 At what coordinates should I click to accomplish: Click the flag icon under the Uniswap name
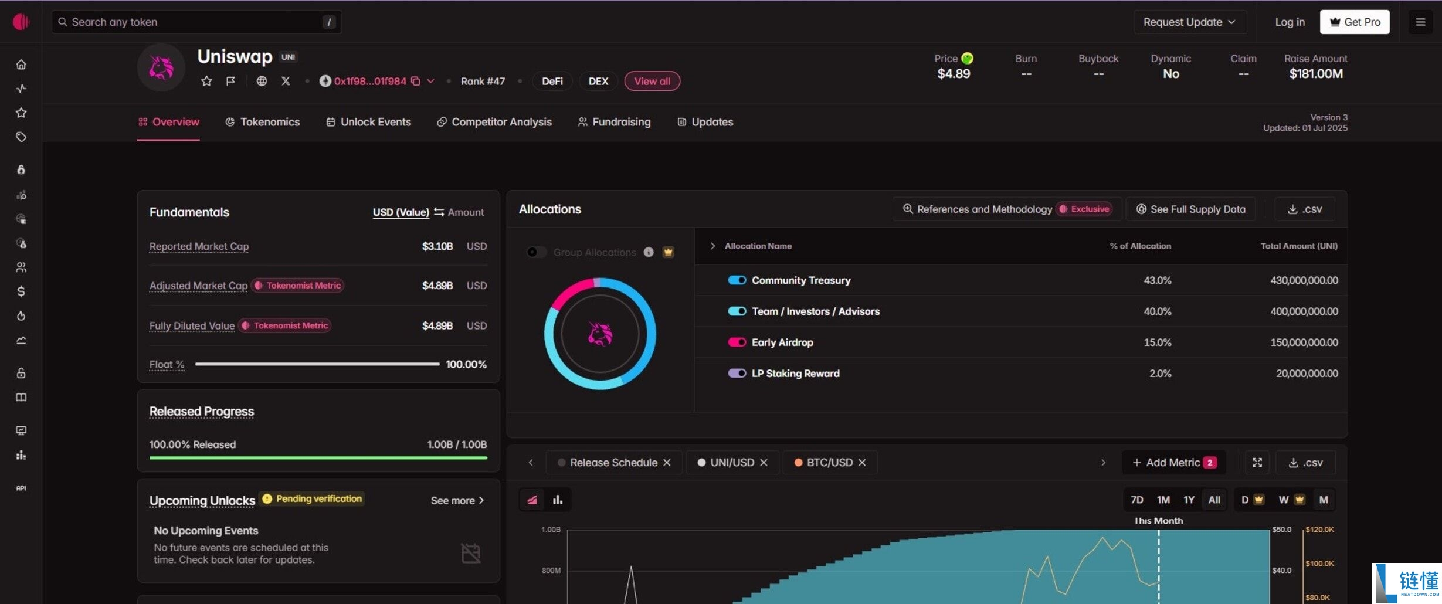click(x=230, y=81)
